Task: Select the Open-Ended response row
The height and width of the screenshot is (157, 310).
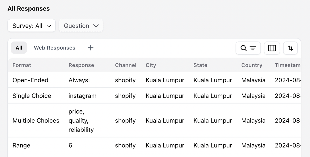Action: click(x=30, y=80)
